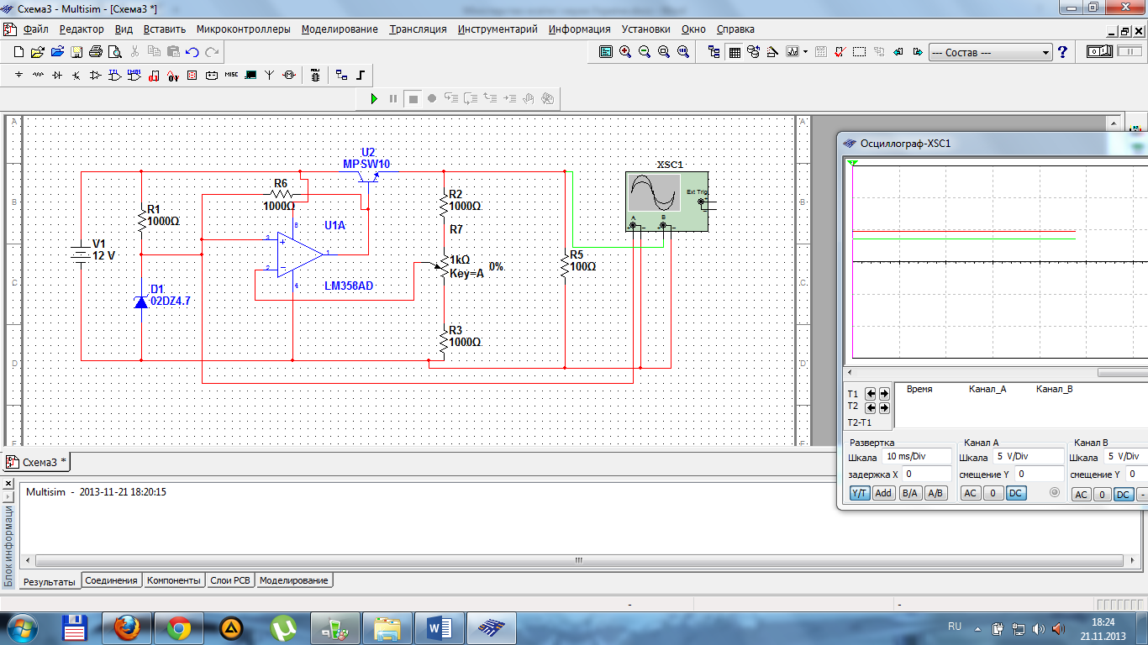Open the Состав dropdown list
1148x645 pixels.
coord(1045,52)
